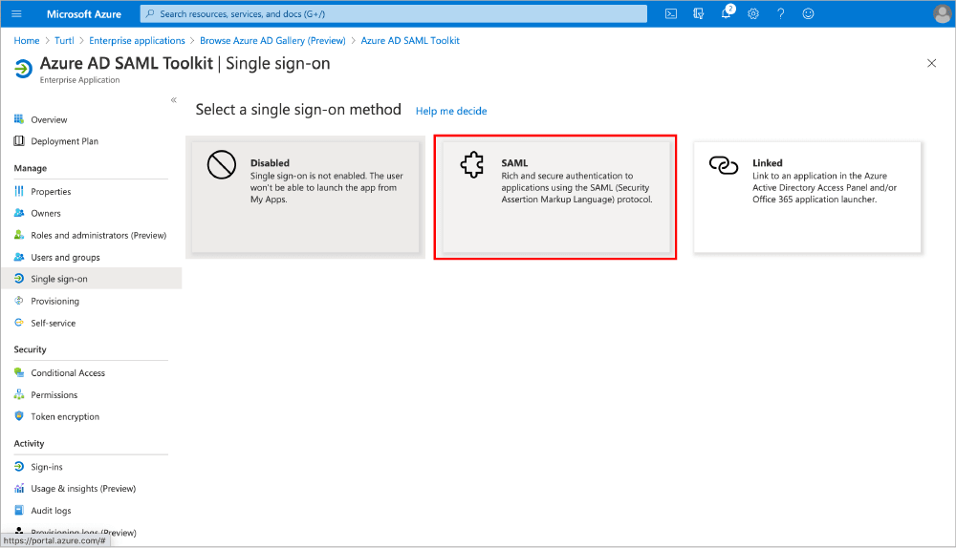The height and width of the screenshot is (548, 956).
Task: Go to Provisioning in the sidebar
Action: (54, 302)
